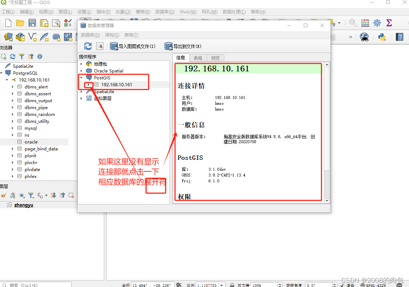Create new SpatiaLite layer feather icon
The width and height of the screenshot is (409, 287).
44,37
